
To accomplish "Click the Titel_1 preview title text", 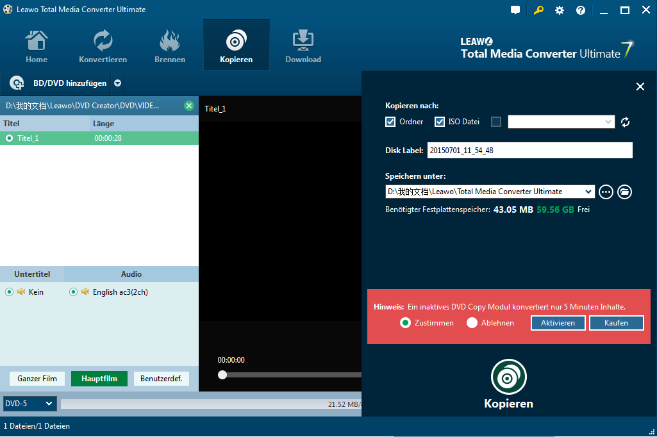I will pos(215,109).
